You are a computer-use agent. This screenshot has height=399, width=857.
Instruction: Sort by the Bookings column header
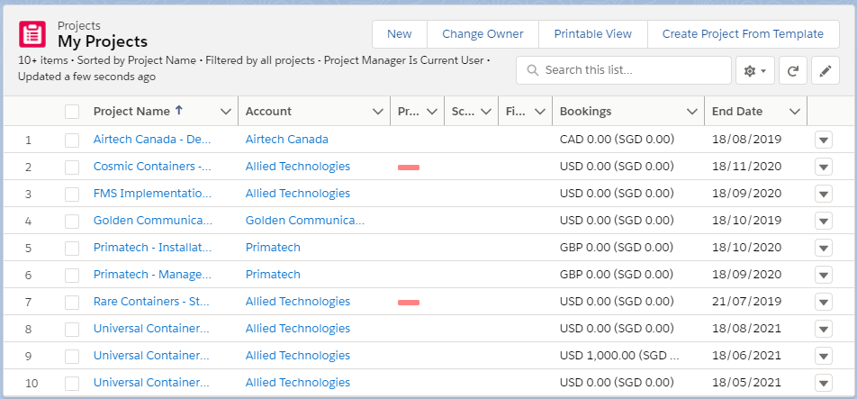[585, 112]
